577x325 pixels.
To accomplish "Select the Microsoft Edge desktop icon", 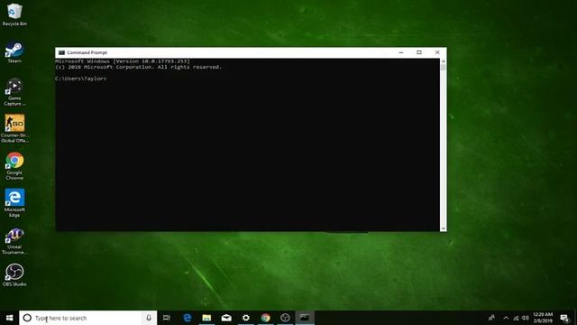I will pos(14,203).
